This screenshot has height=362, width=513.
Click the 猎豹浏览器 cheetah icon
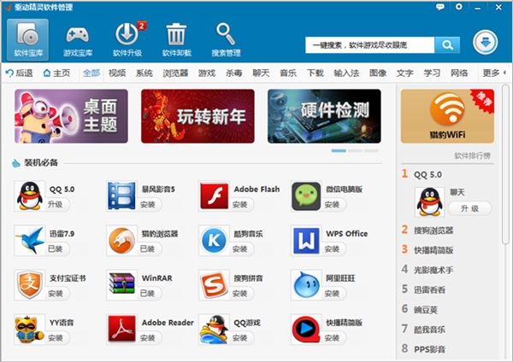pyautogui.click(x=121, y=240)
